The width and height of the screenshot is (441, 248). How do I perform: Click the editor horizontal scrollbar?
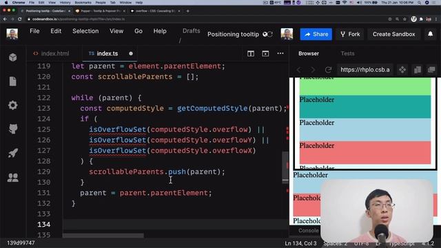click(x=103, y=236)
